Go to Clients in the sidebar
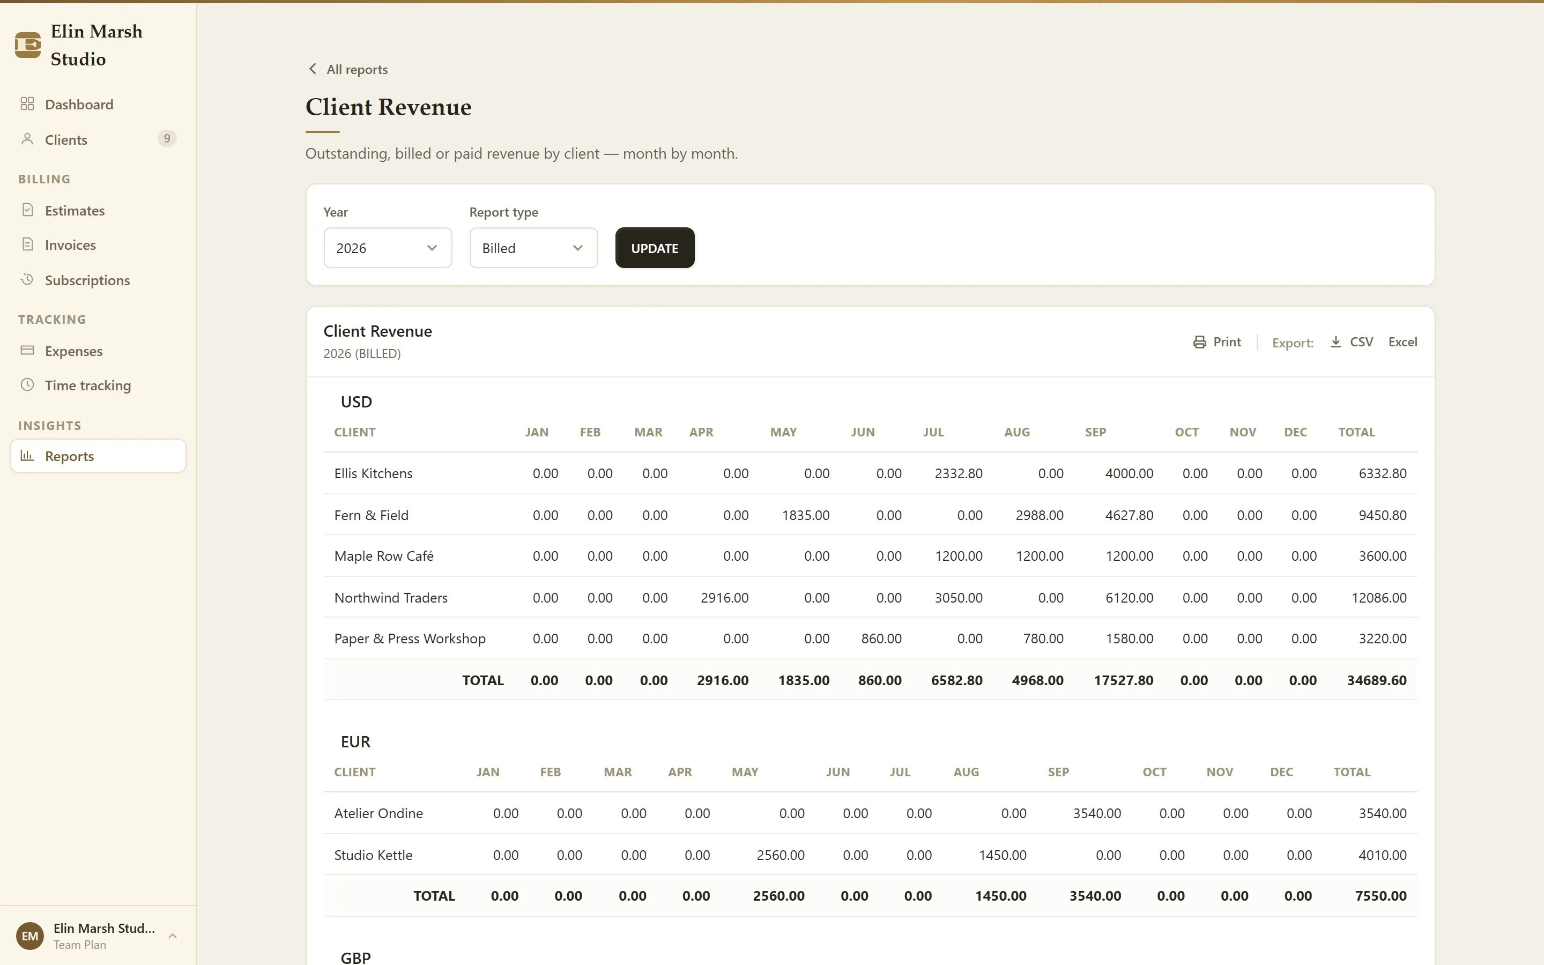The width and height of the screenshot is (1544, 965). tap(98, 139)
